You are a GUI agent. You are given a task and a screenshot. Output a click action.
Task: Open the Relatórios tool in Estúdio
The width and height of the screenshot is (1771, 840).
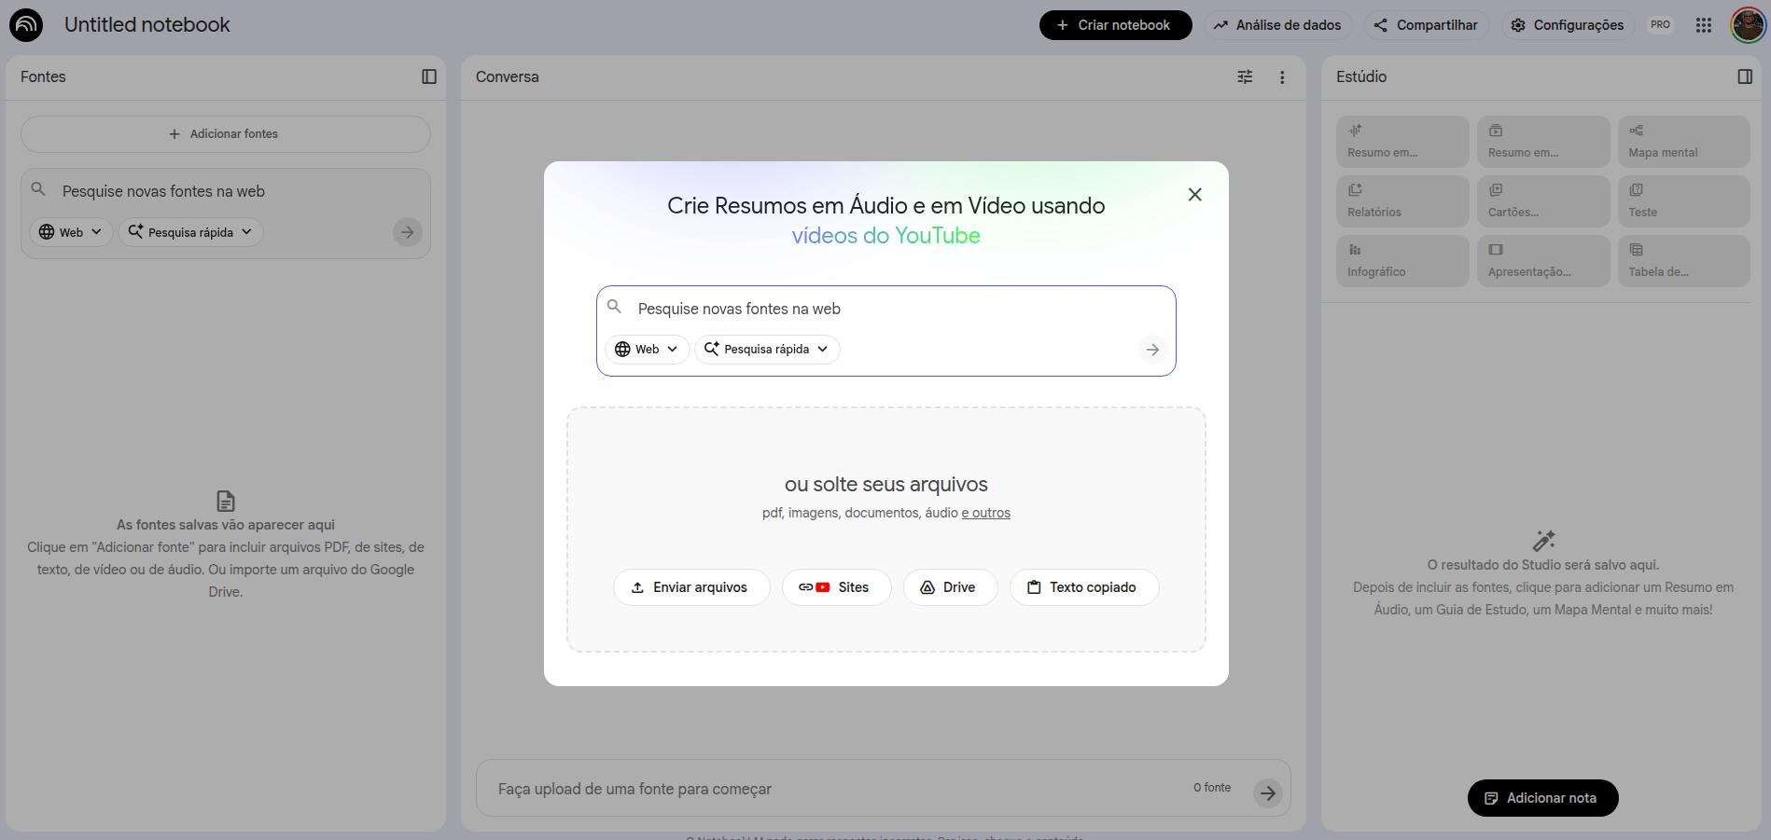click(x=1401, y=200)
